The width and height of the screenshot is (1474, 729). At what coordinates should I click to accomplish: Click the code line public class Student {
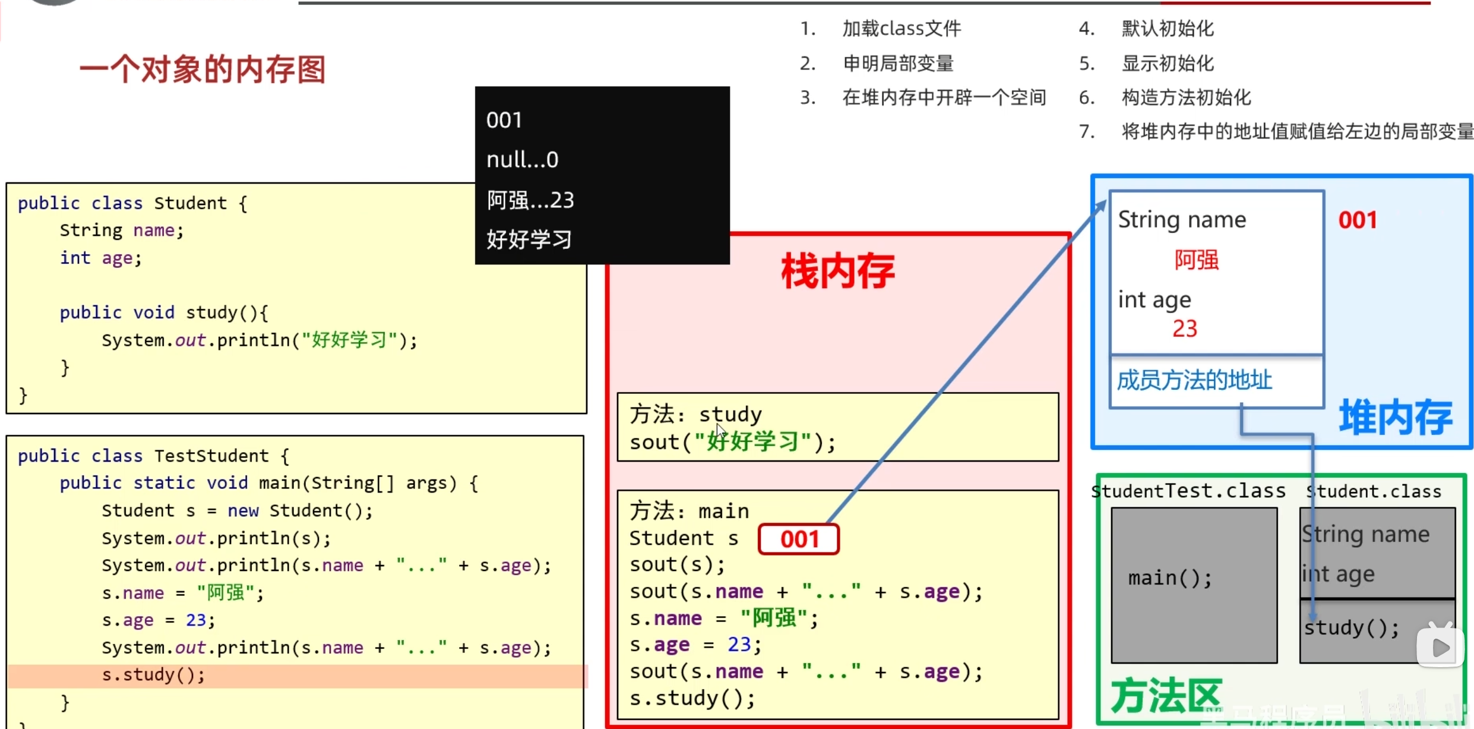coord(133,203)
